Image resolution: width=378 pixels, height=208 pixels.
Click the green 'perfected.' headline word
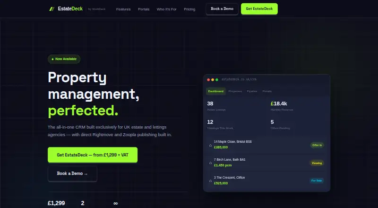[83, 111]
